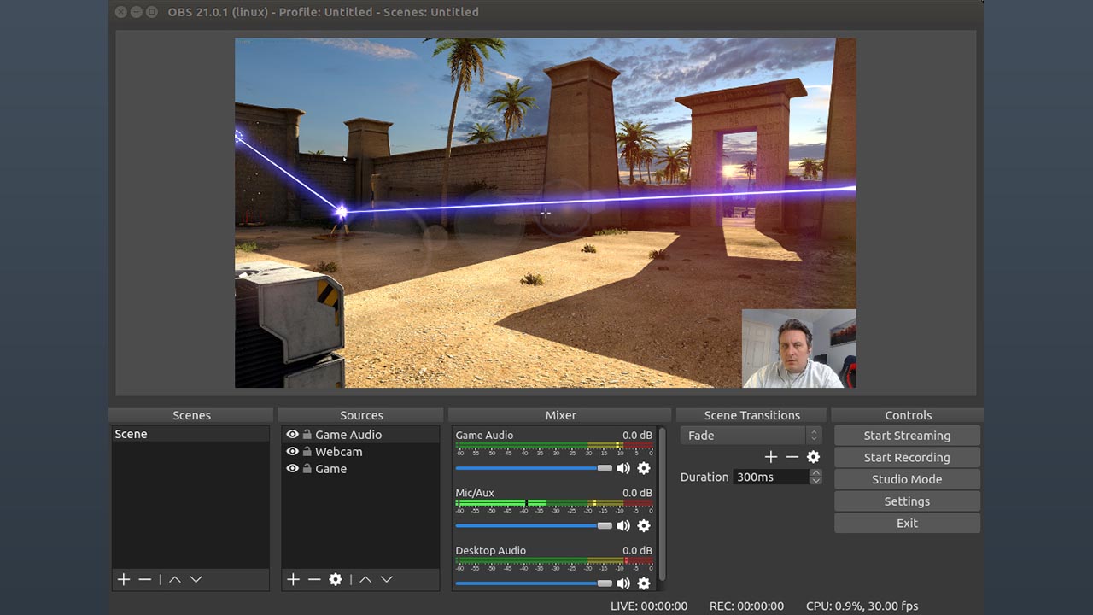
Task: Select the Webcam source in list
Action: pos(339,452)
